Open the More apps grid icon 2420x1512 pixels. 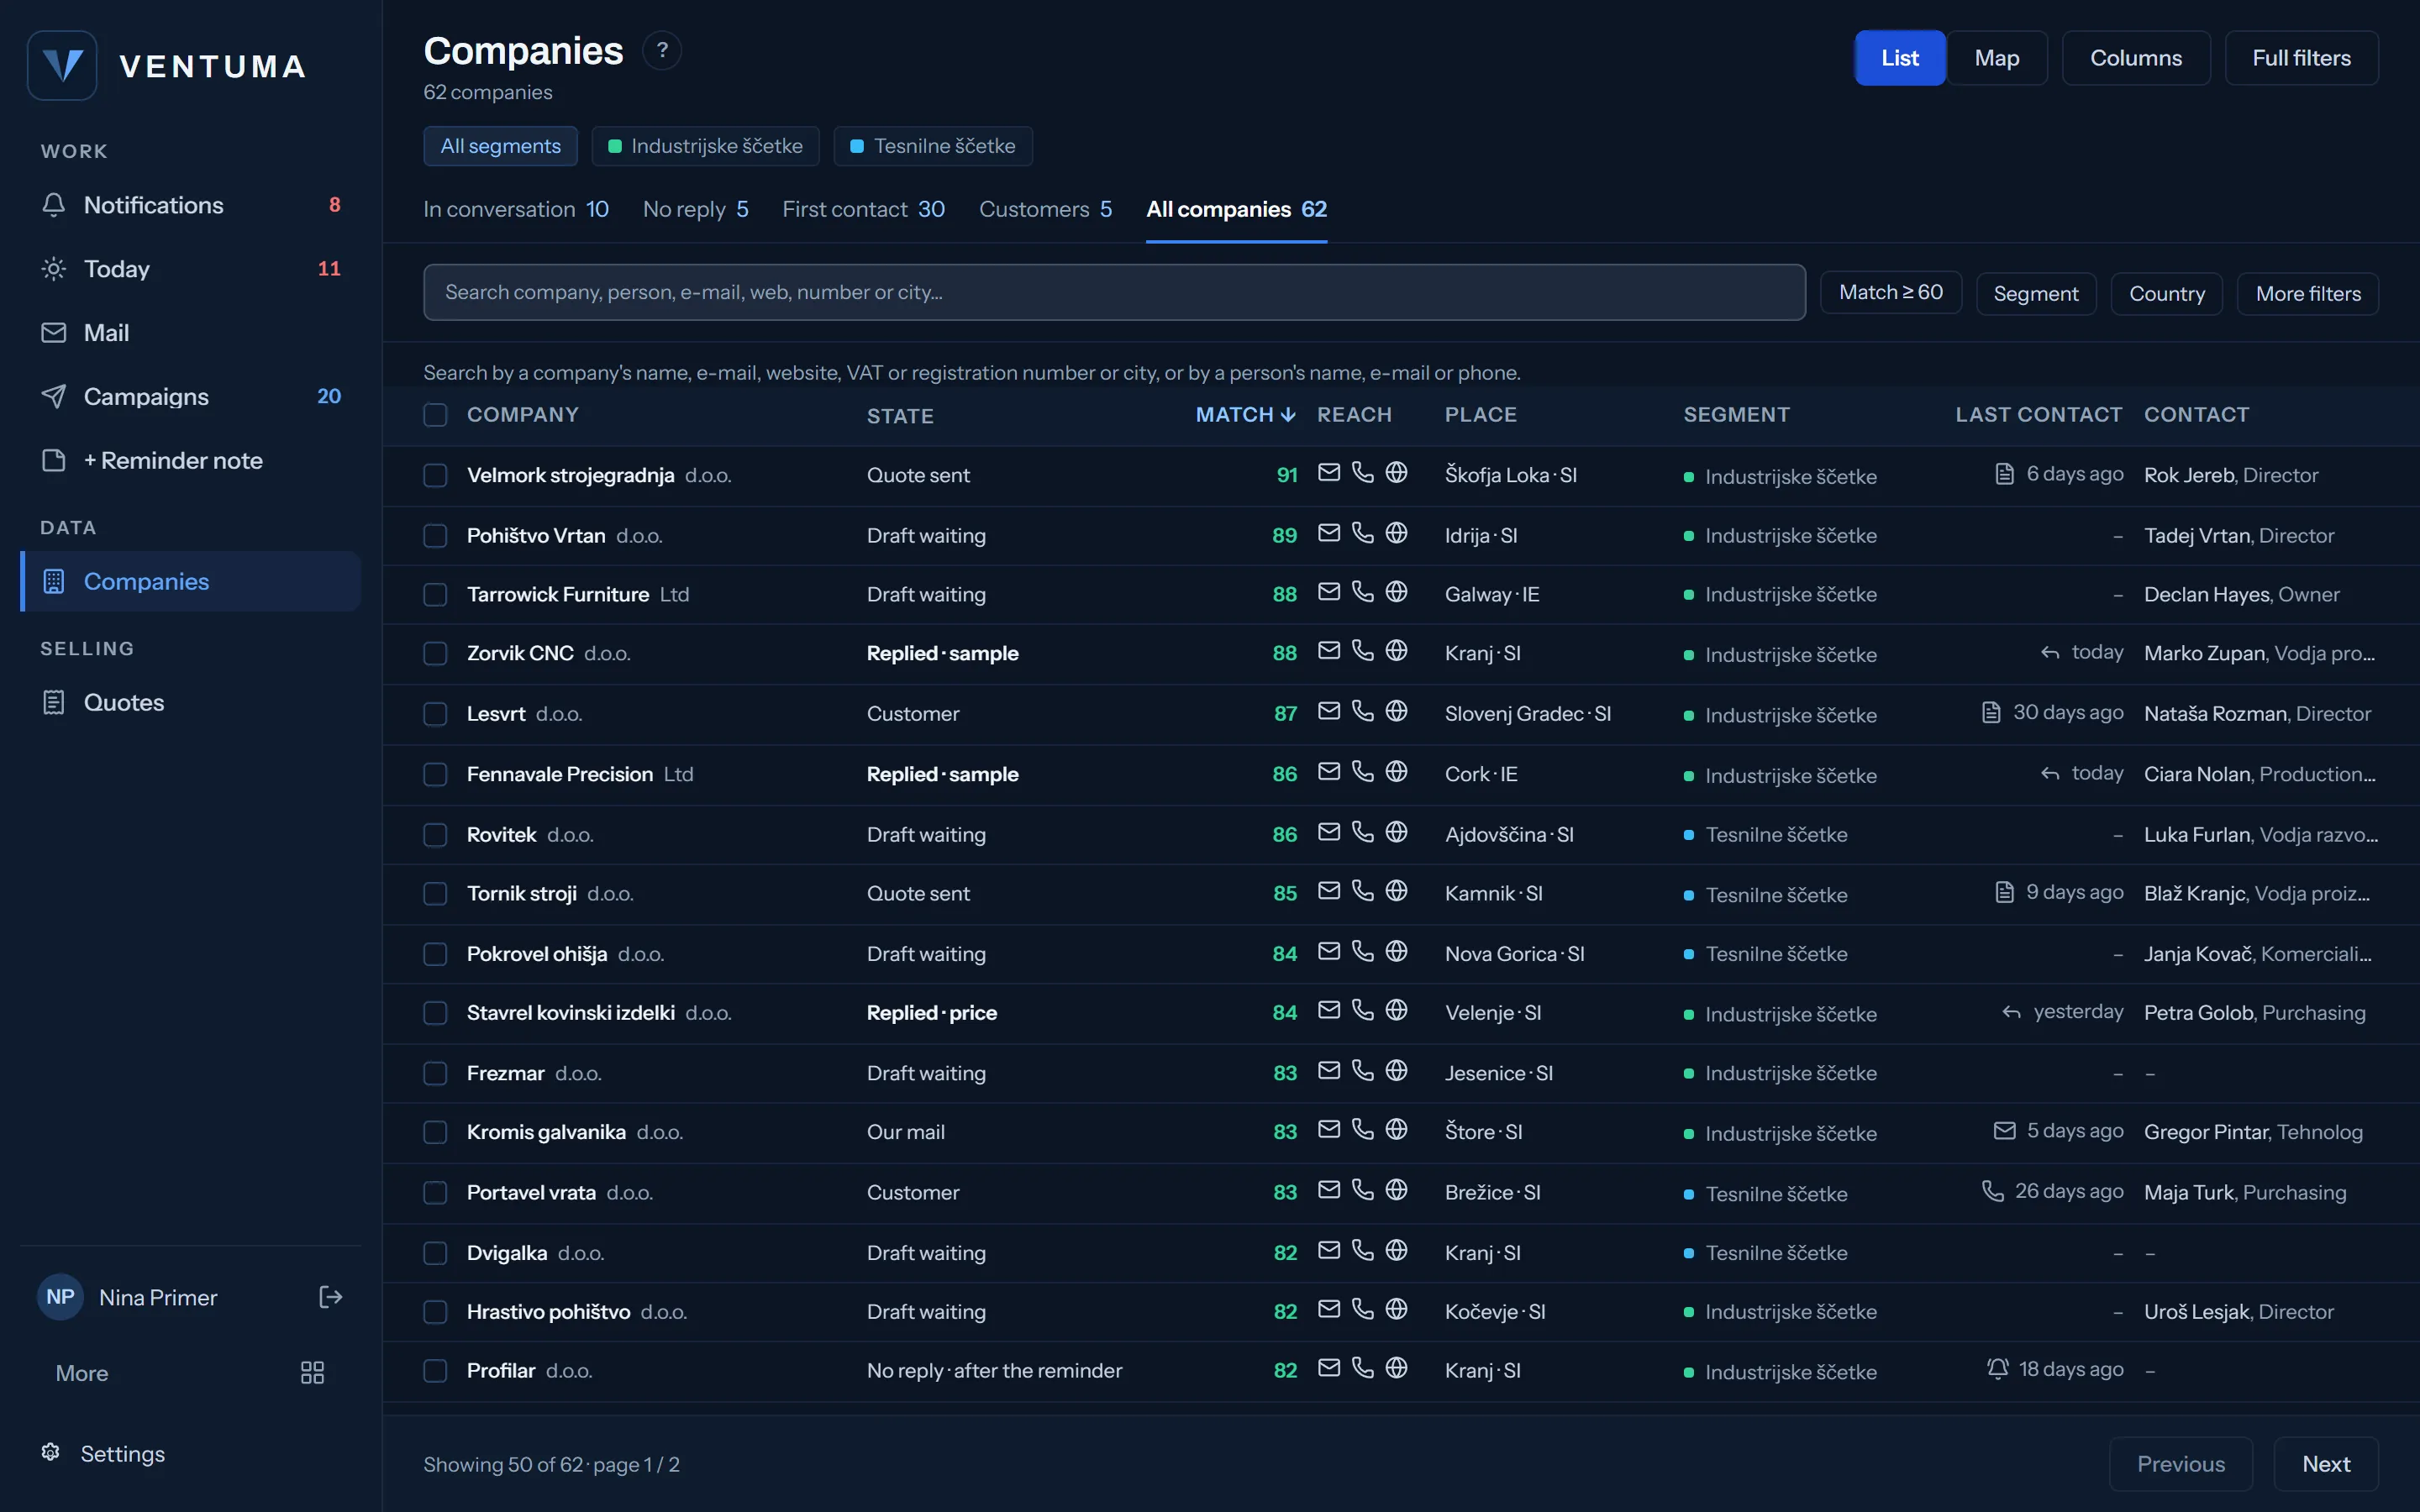[x=312, y=1372]
